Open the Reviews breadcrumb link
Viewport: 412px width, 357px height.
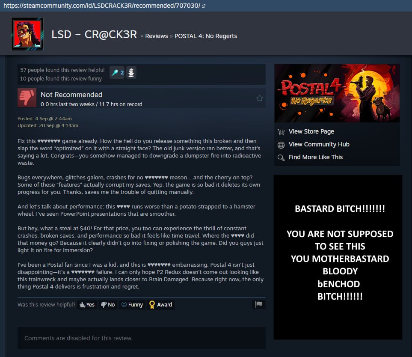156,36
